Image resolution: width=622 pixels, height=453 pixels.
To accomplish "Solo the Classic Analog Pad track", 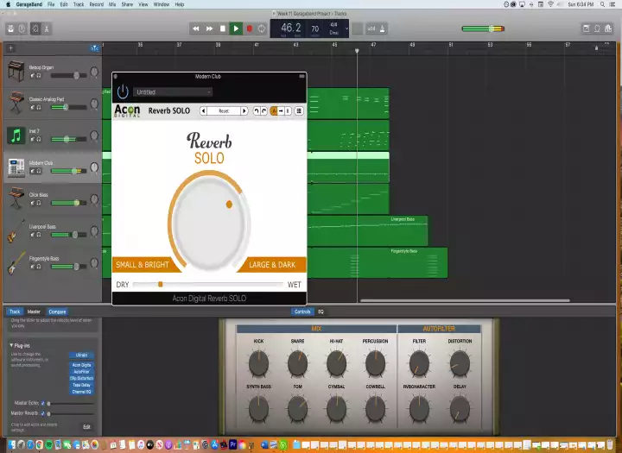I will (x=39, y=107).
